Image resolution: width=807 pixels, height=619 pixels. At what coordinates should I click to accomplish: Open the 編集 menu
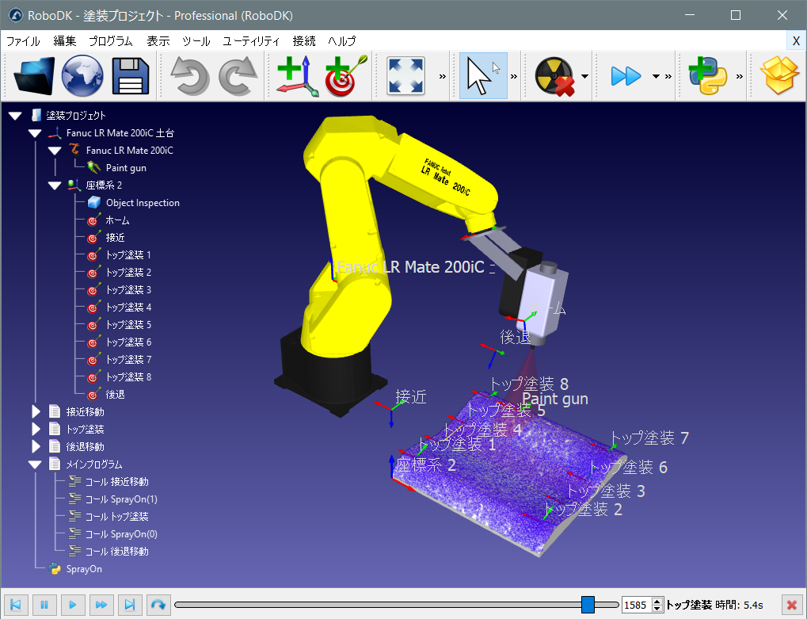point(65,41)
